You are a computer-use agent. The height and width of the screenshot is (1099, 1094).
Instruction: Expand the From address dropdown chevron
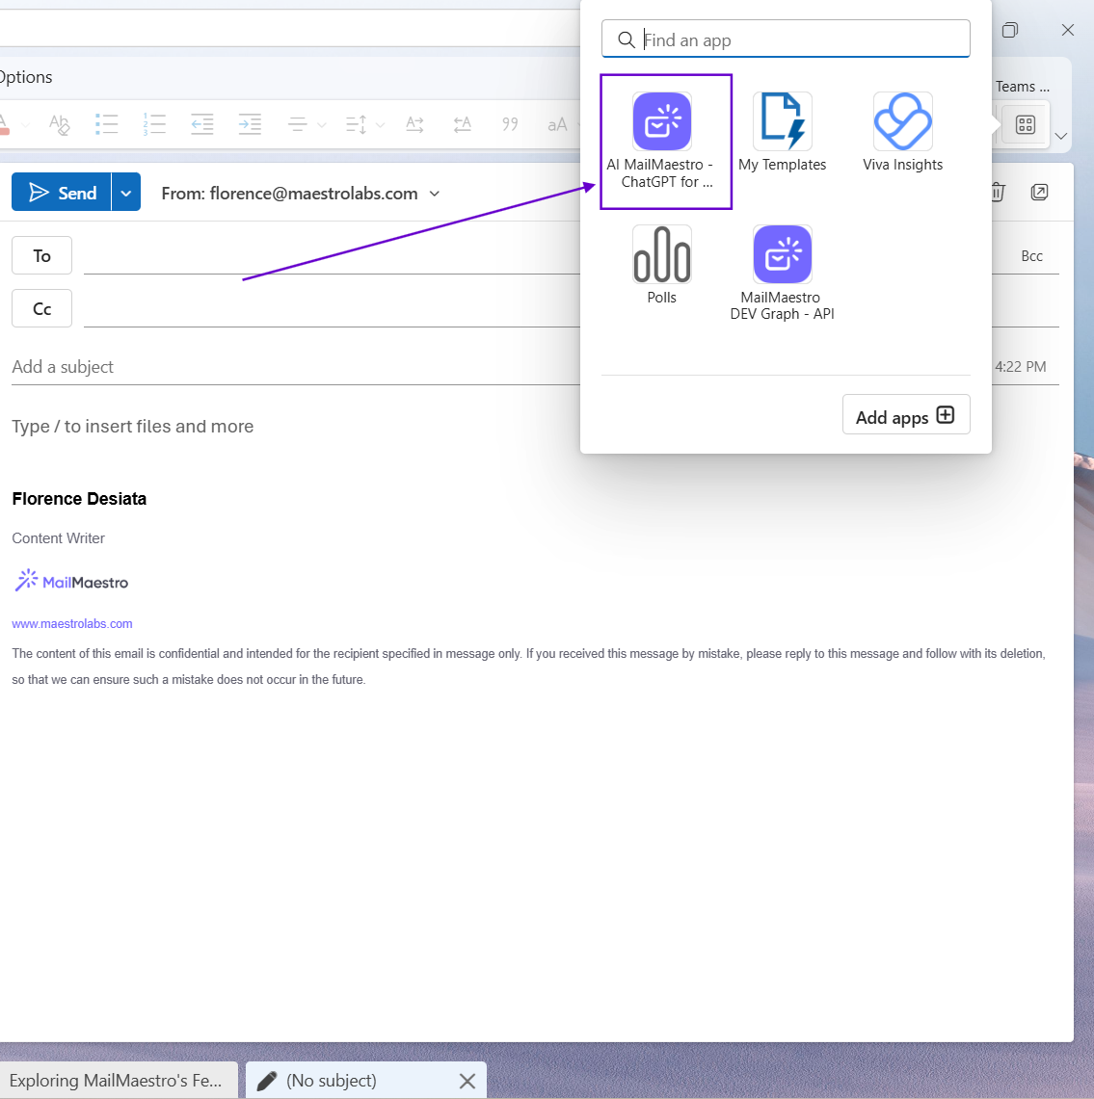pyautogui.click(x=434, y=194)
